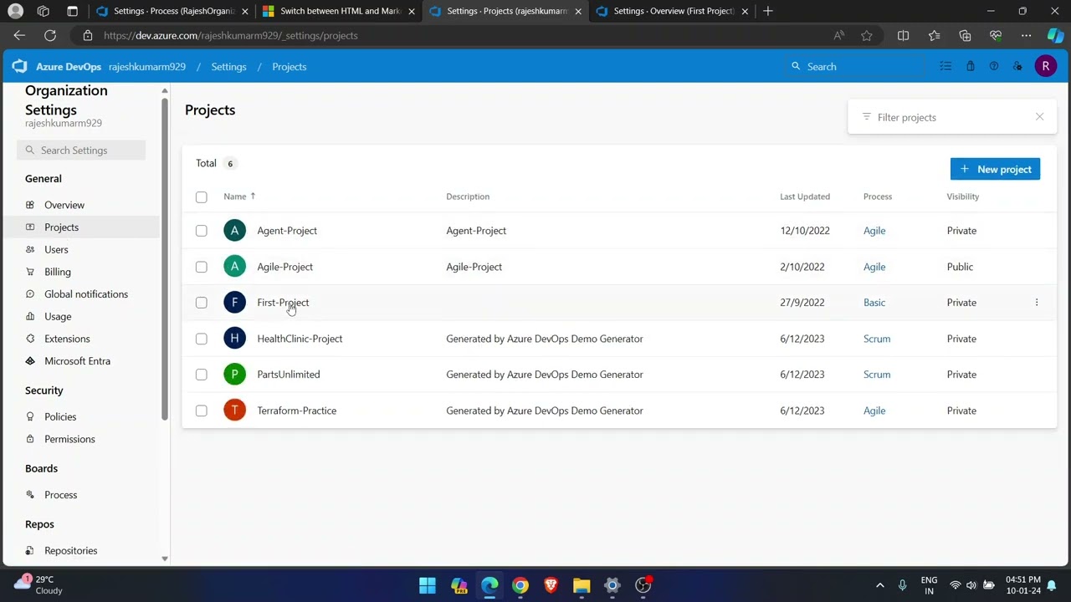
Task: Check the PartsUnlimited row checkbox
Action: pyautogui.click(x=201, y=375)
